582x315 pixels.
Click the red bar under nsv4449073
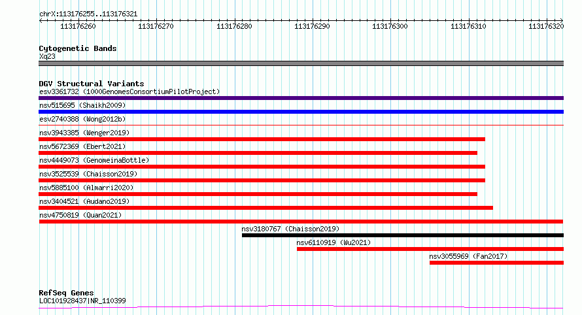262,167
